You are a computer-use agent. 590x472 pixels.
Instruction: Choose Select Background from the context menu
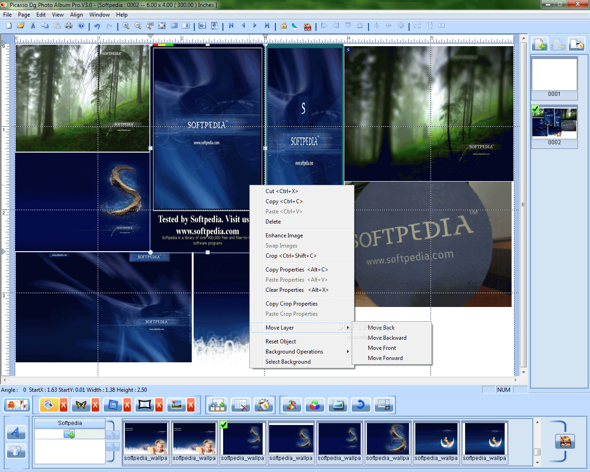(302, 362)
